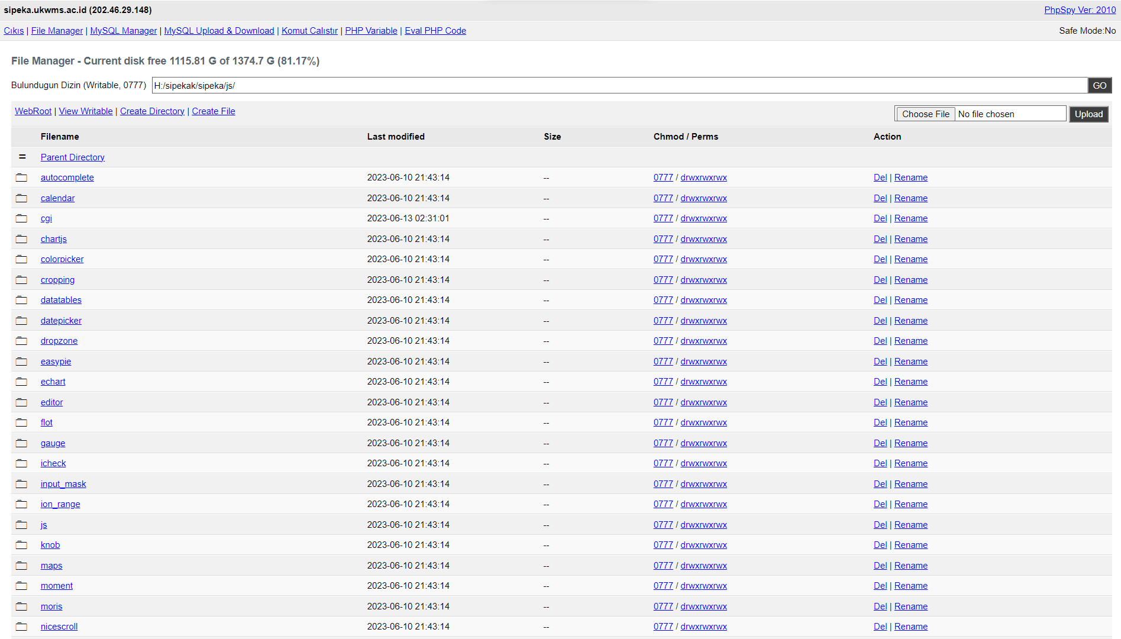Open the datatables folder link
This screenshot has width=1121, height=639.
point(61,300)
